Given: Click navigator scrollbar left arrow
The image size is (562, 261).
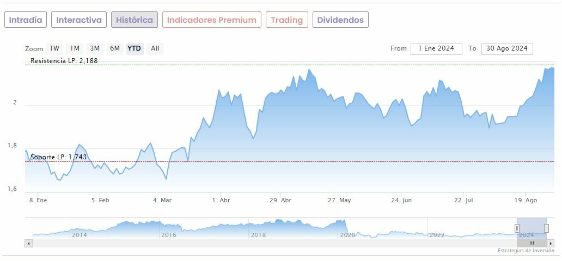Looking at the screenshot, I should point(28,243).
